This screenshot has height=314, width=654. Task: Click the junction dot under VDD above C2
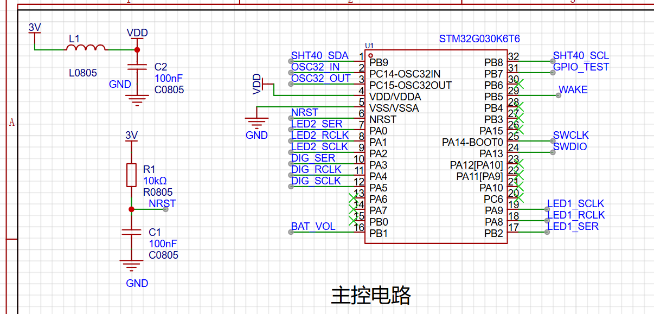pyautogui.click(x=137, y=49)
